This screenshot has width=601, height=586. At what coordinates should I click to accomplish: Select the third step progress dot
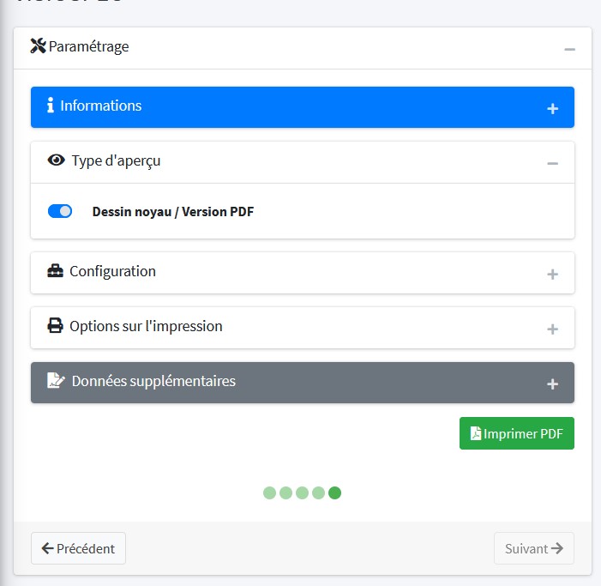(x=302, y=492)
